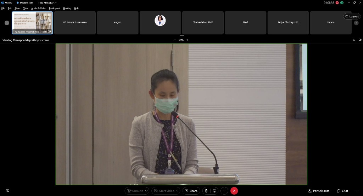Open the Layout options
Image resolution: width=363 pixels, height=196 pixels.
click(x=352, y=16)
